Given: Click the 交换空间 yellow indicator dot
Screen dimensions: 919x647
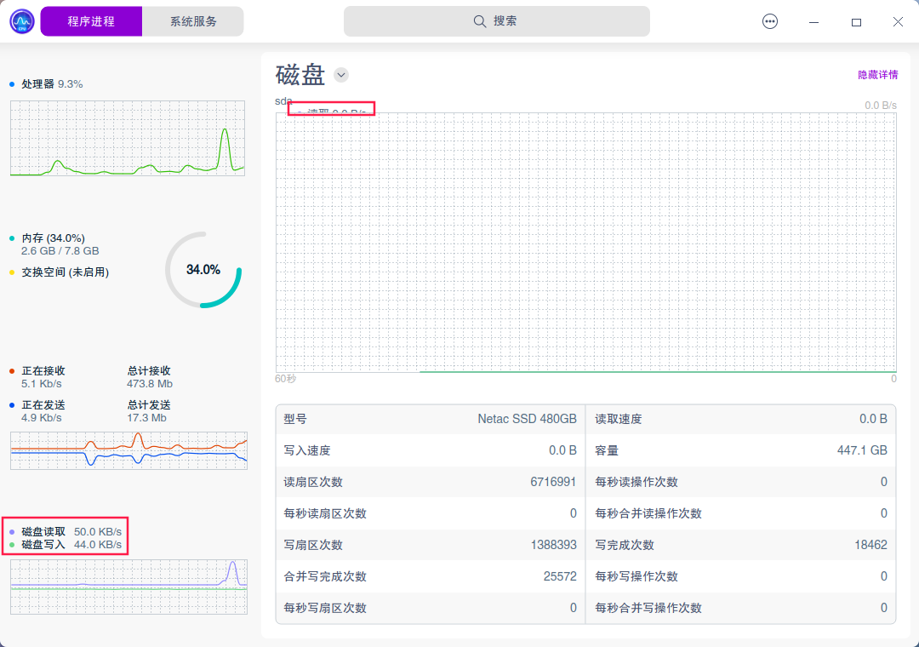Looking at the screenshot, I should coord(10,272).
